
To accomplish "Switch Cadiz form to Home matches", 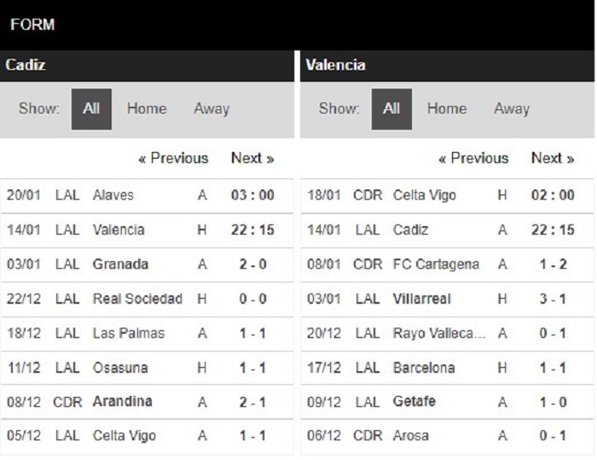I will [x=147, y=108].
